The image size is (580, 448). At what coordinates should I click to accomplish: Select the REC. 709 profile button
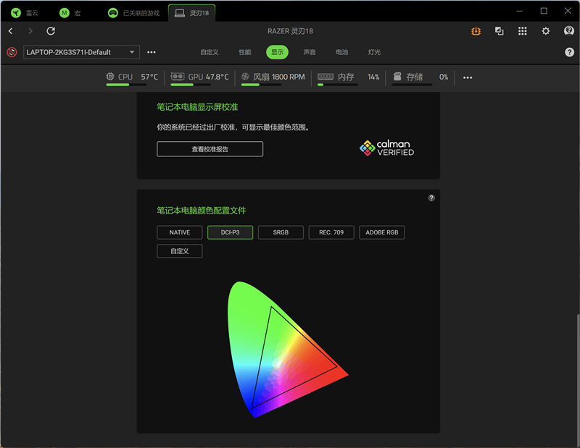point(331,232)
